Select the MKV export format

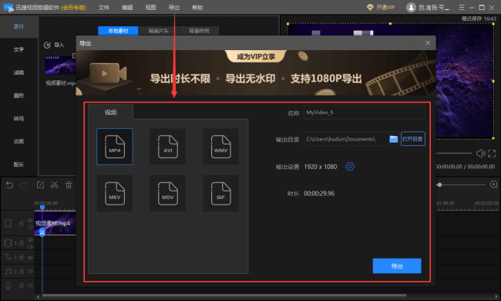tap(115, 193)
